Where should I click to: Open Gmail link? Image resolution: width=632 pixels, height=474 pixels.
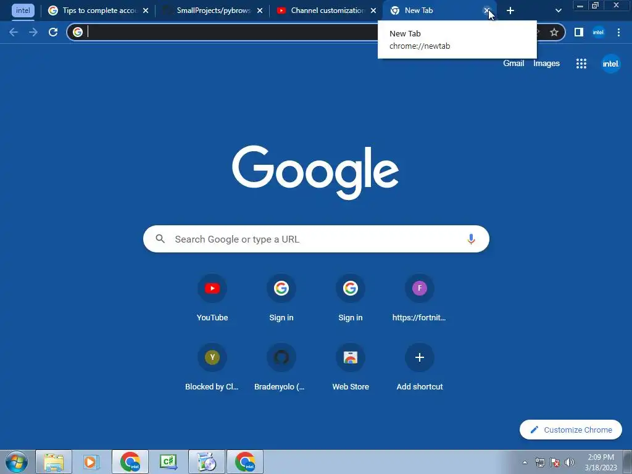coord(513,64)
